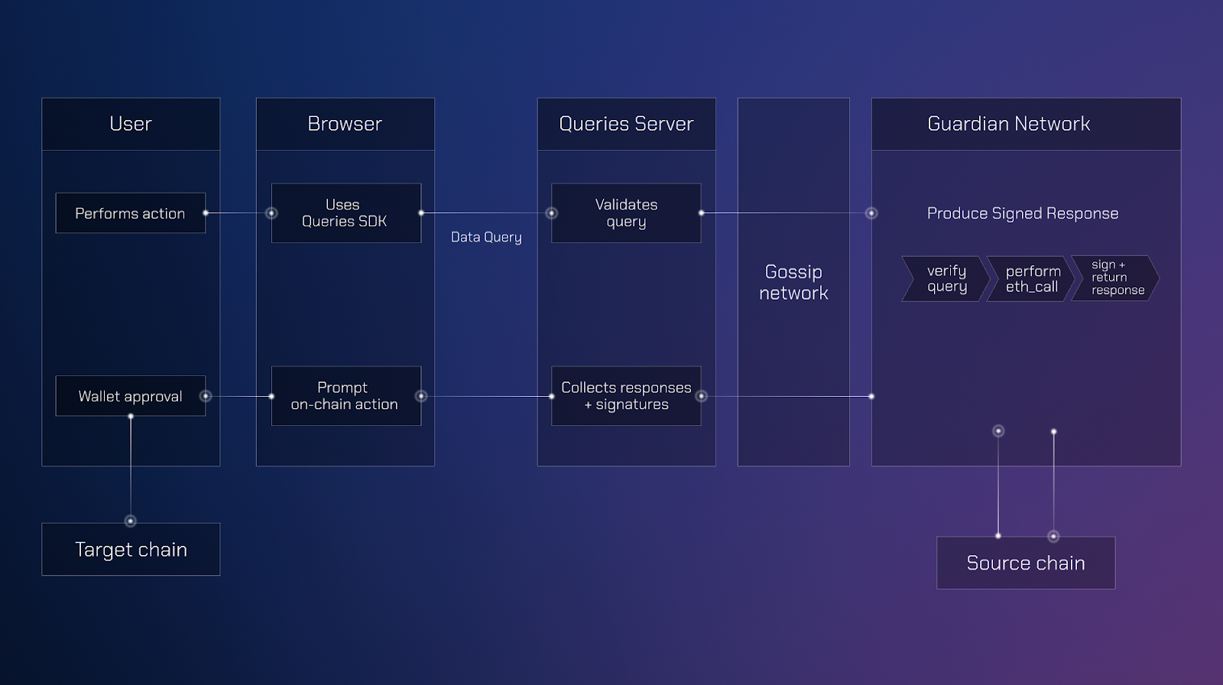
Task: Click the "Prompt on-chain action" block
Action: click(345, 396)
